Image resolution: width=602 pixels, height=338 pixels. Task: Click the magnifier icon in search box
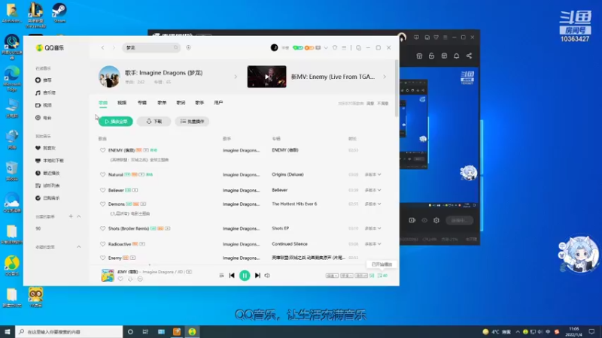(x=176, y=47)
